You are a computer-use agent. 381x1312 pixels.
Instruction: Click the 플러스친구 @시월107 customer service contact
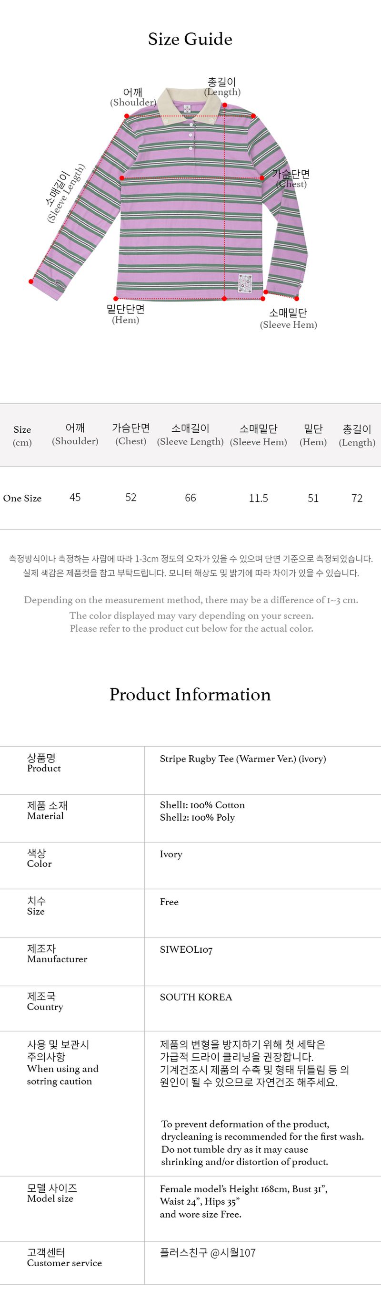pos(208,1252)
